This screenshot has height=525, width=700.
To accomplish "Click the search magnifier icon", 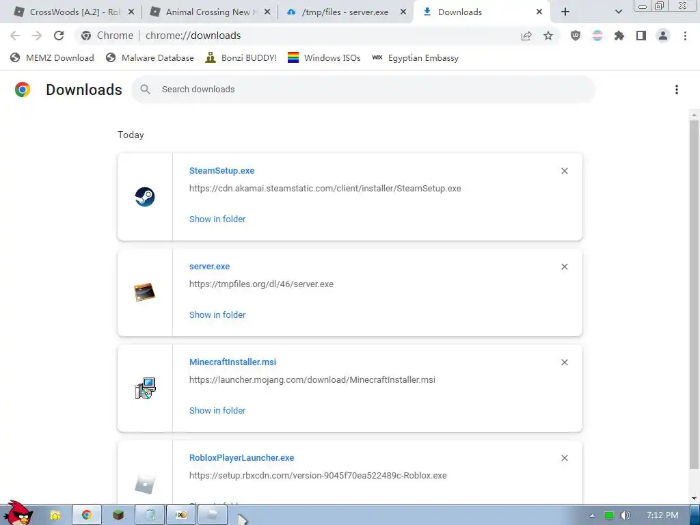I will tap(145, 90).
